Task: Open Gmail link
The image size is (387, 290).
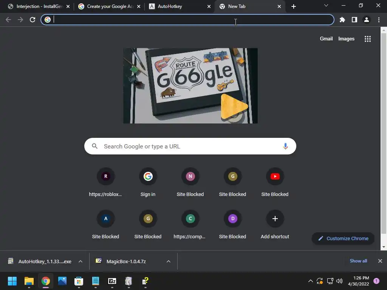Action: 326,39
